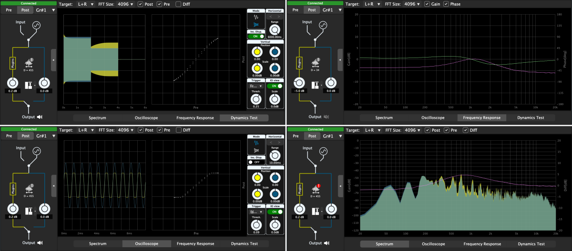Click the sine signal generator icon in top-right panel
The width and height of the screenshot is (572, 251).
pos(324,25)
